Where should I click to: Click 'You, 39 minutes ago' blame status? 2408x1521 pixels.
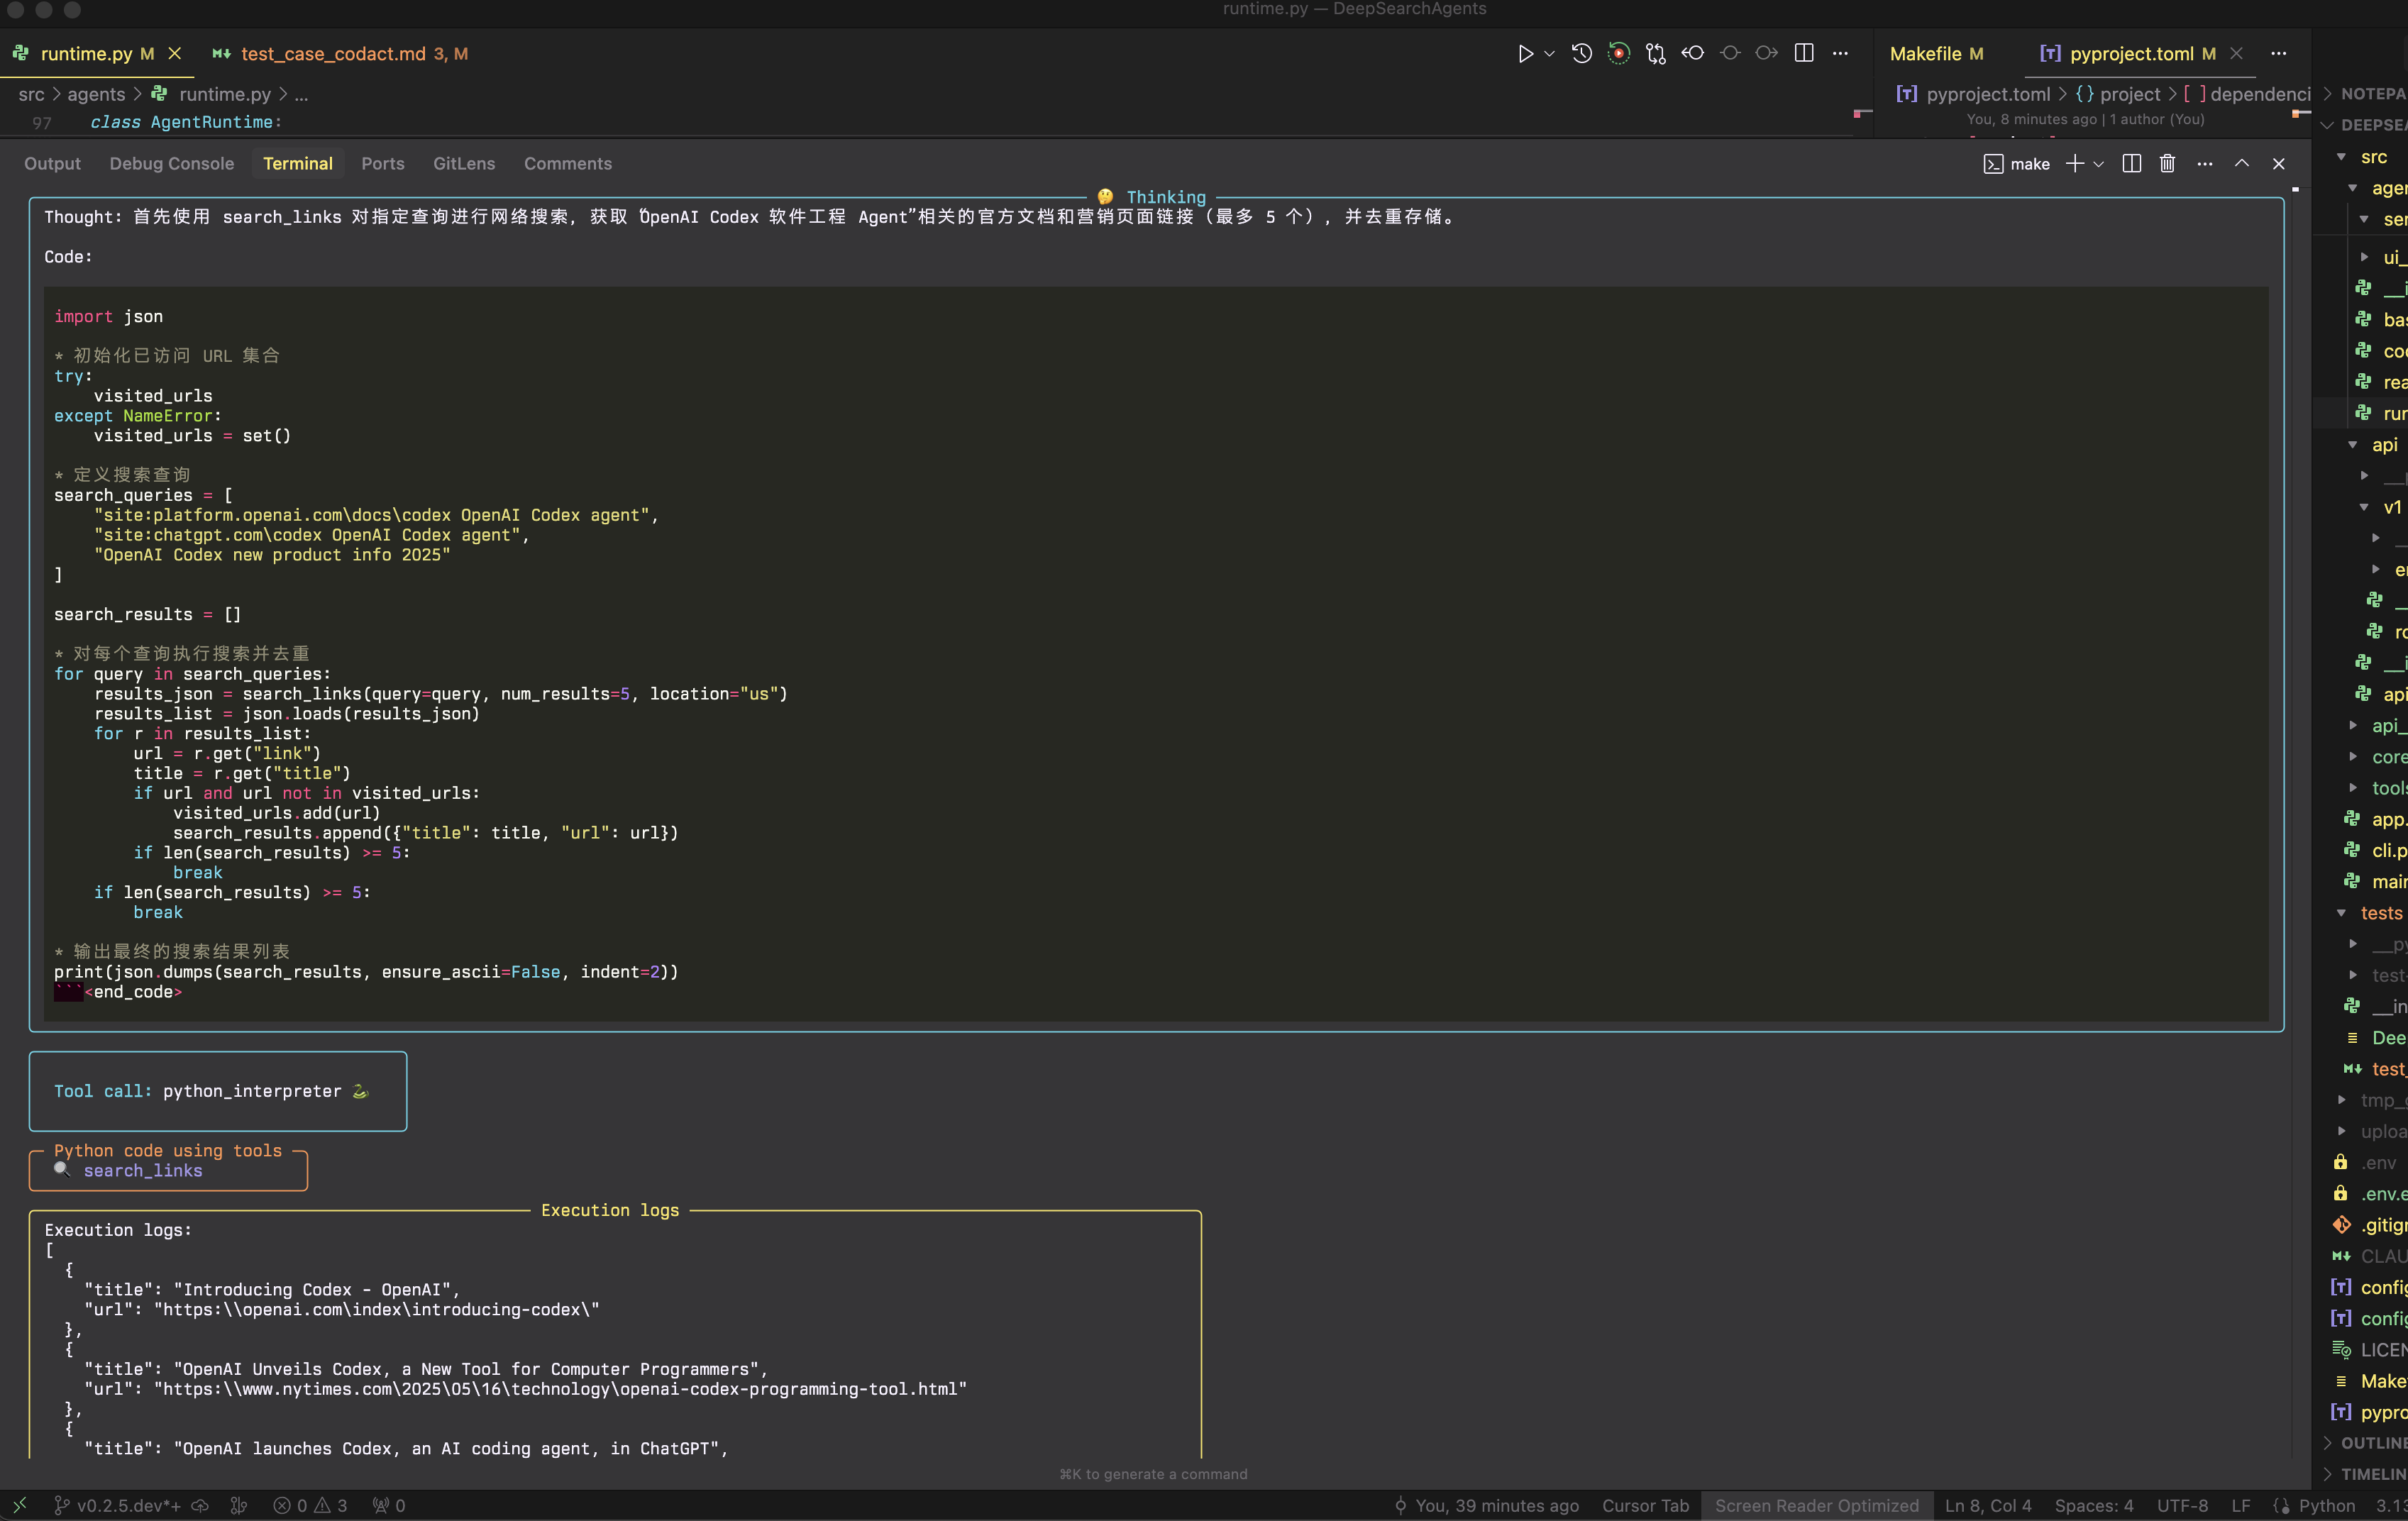coord(1486,1505)
